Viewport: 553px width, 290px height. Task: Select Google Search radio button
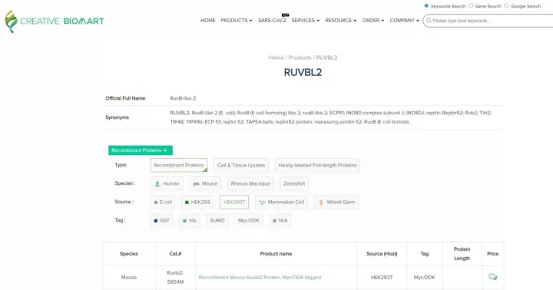pos(506,5)
